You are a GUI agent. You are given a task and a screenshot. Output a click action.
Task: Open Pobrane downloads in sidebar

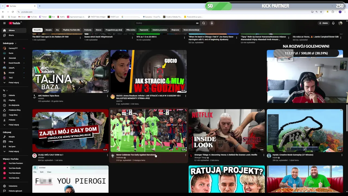point(14,120)
